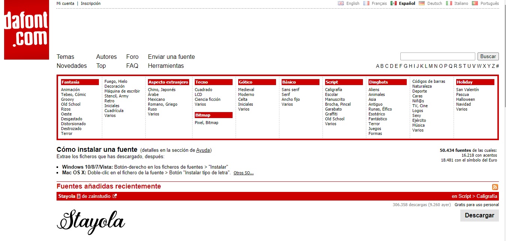
Task: Open Mi cuenta link
Action: [x=66, y=3]
